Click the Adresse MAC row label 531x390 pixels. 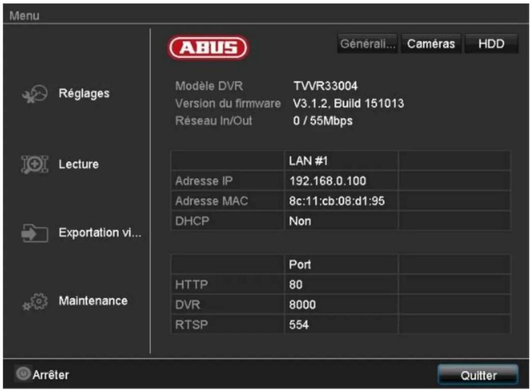tap(212, 201)
